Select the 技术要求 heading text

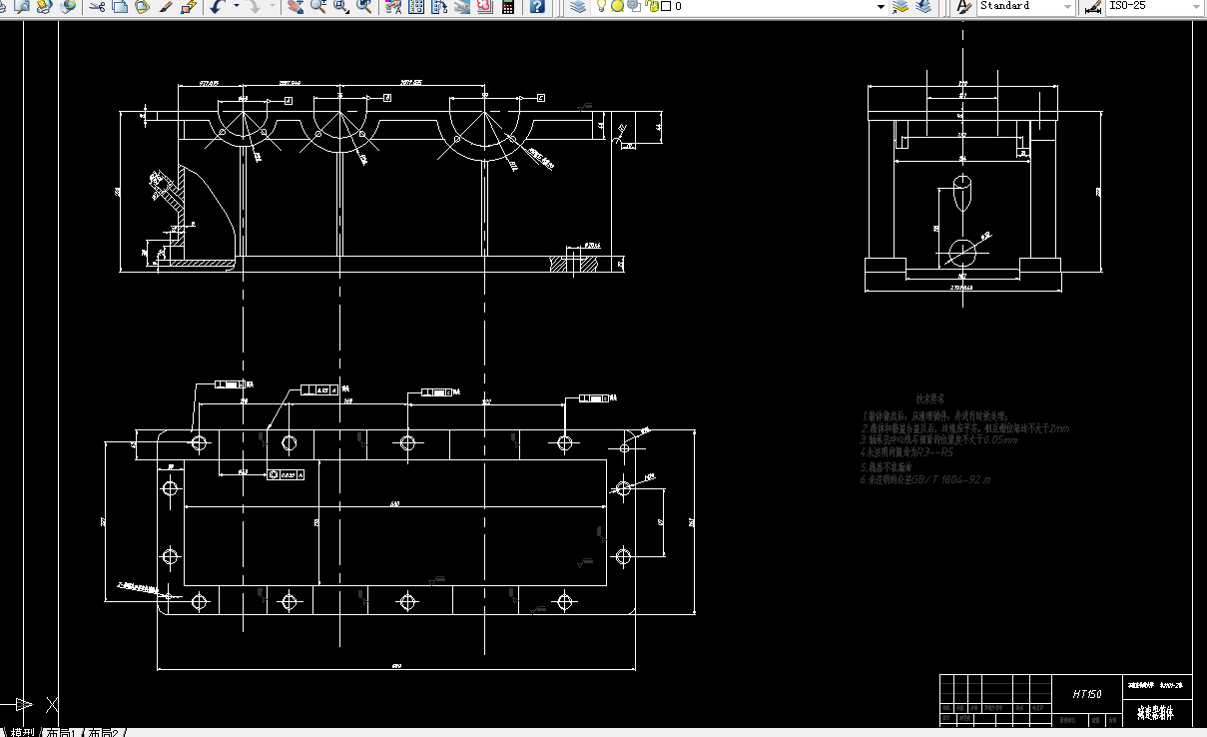930,397
